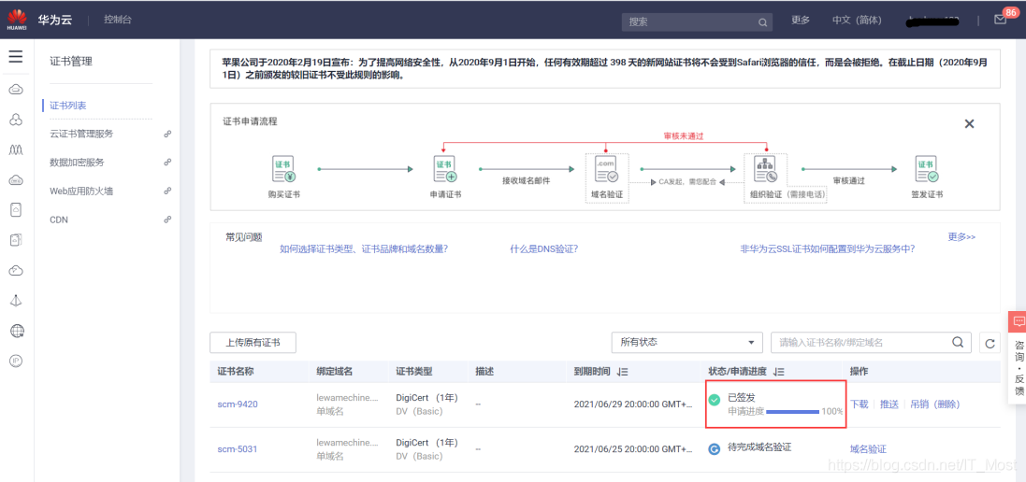Select 证书列表 in side menu
This screenshot has width=1026, height=482.
tap(68, 106)
